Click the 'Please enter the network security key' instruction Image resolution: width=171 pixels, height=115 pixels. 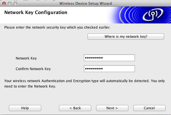coord(57,27)
